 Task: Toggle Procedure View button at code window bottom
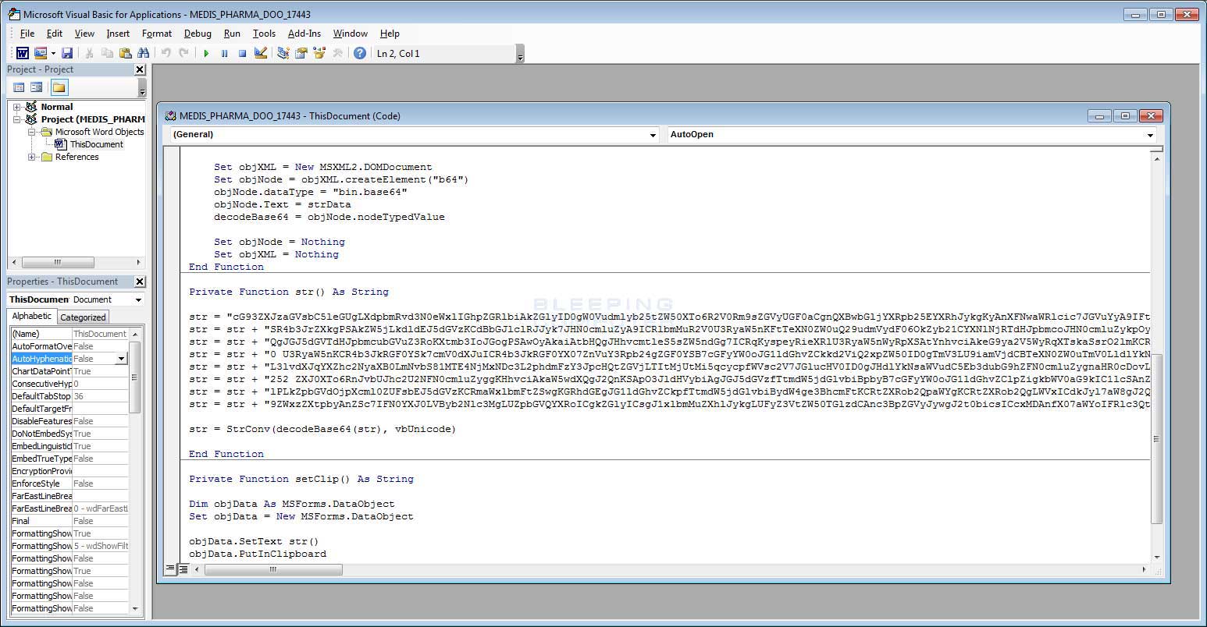point(170,569)
